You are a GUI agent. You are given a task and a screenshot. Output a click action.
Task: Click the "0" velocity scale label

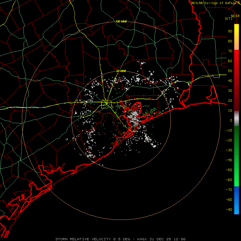pyautogui.click(x=231, y=120)
